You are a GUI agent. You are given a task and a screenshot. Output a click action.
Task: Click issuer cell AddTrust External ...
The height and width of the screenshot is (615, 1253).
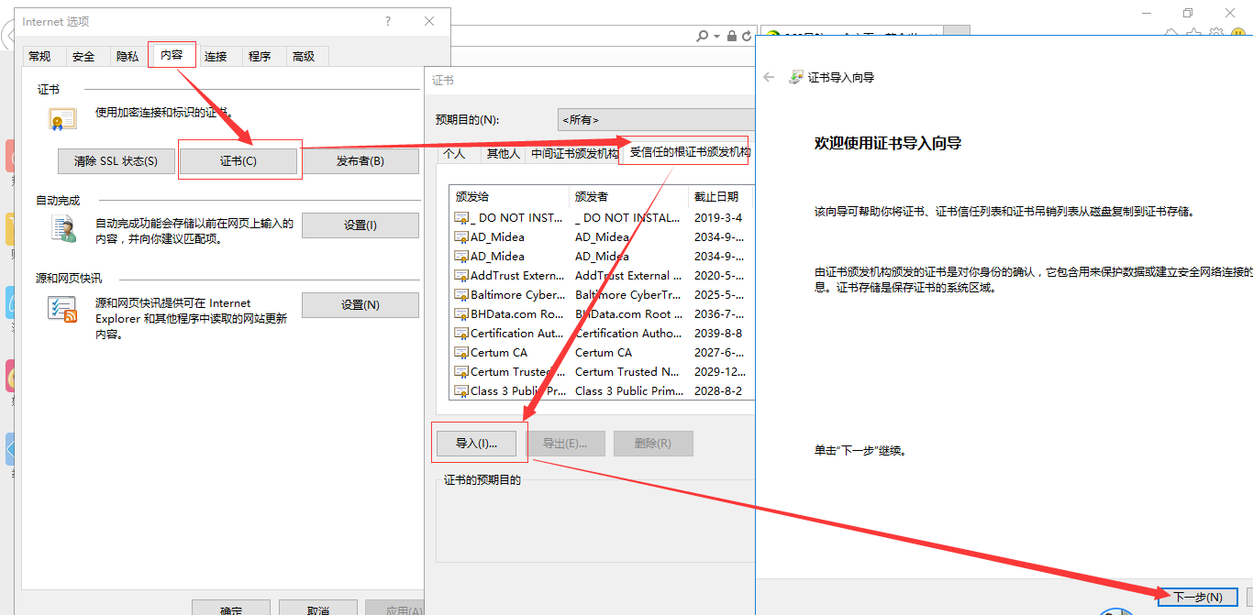click(628, 276)
